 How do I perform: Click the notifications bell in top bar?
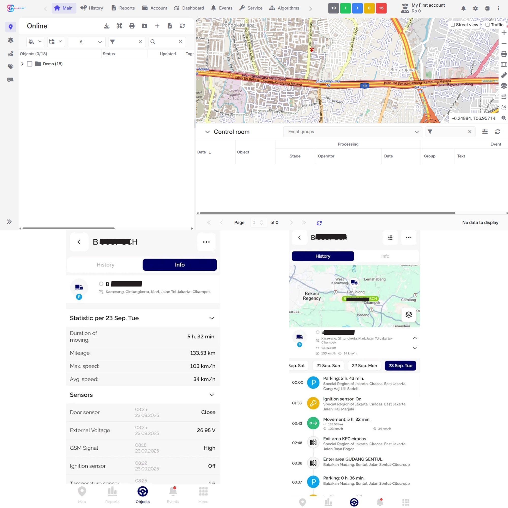click(x=463, y=8)
